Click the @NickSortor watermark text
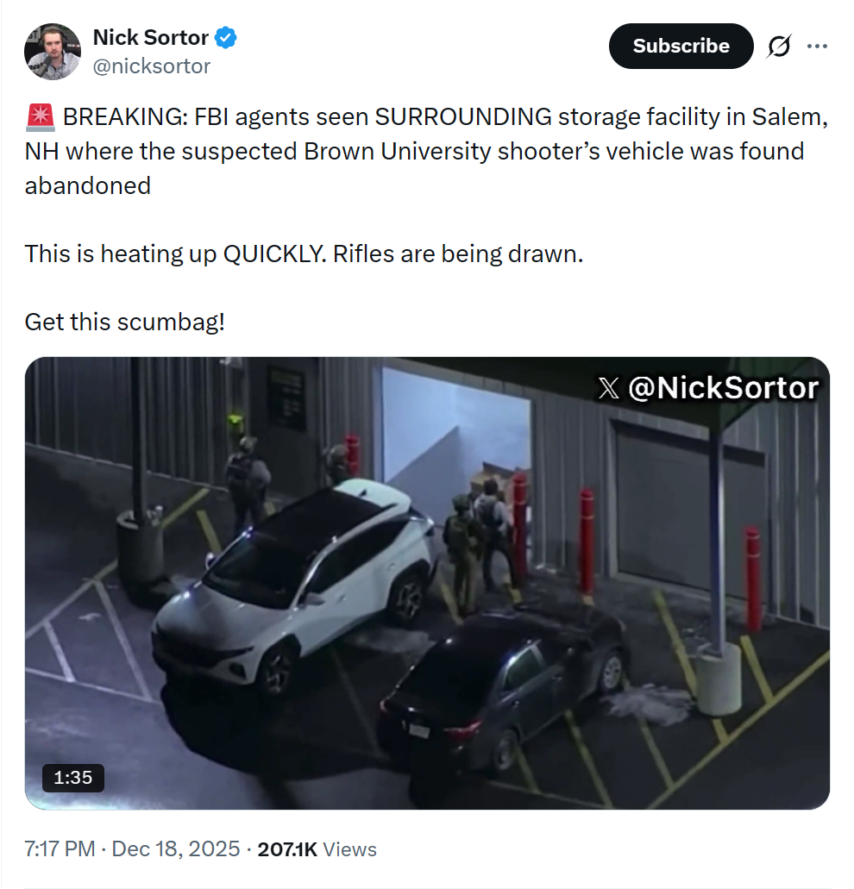The height and width of the screenshot is (889, 854). [723, 389]
